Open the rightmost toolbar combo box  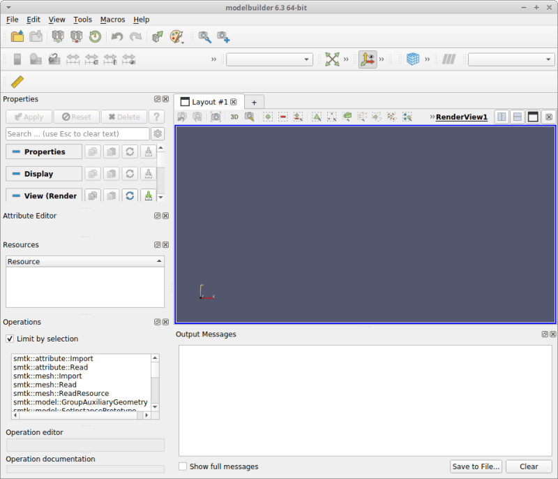click(511, 59)
